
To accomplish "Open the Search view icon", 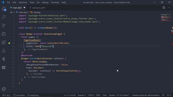I will click(x=4, y=17).
